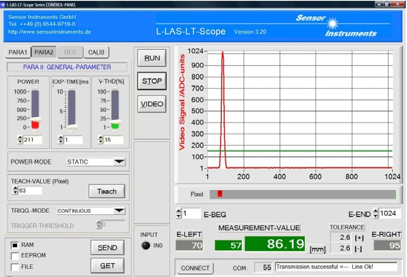
Task: Click the V-THD value stepper arrows
Action: click(x=101, y=140)
